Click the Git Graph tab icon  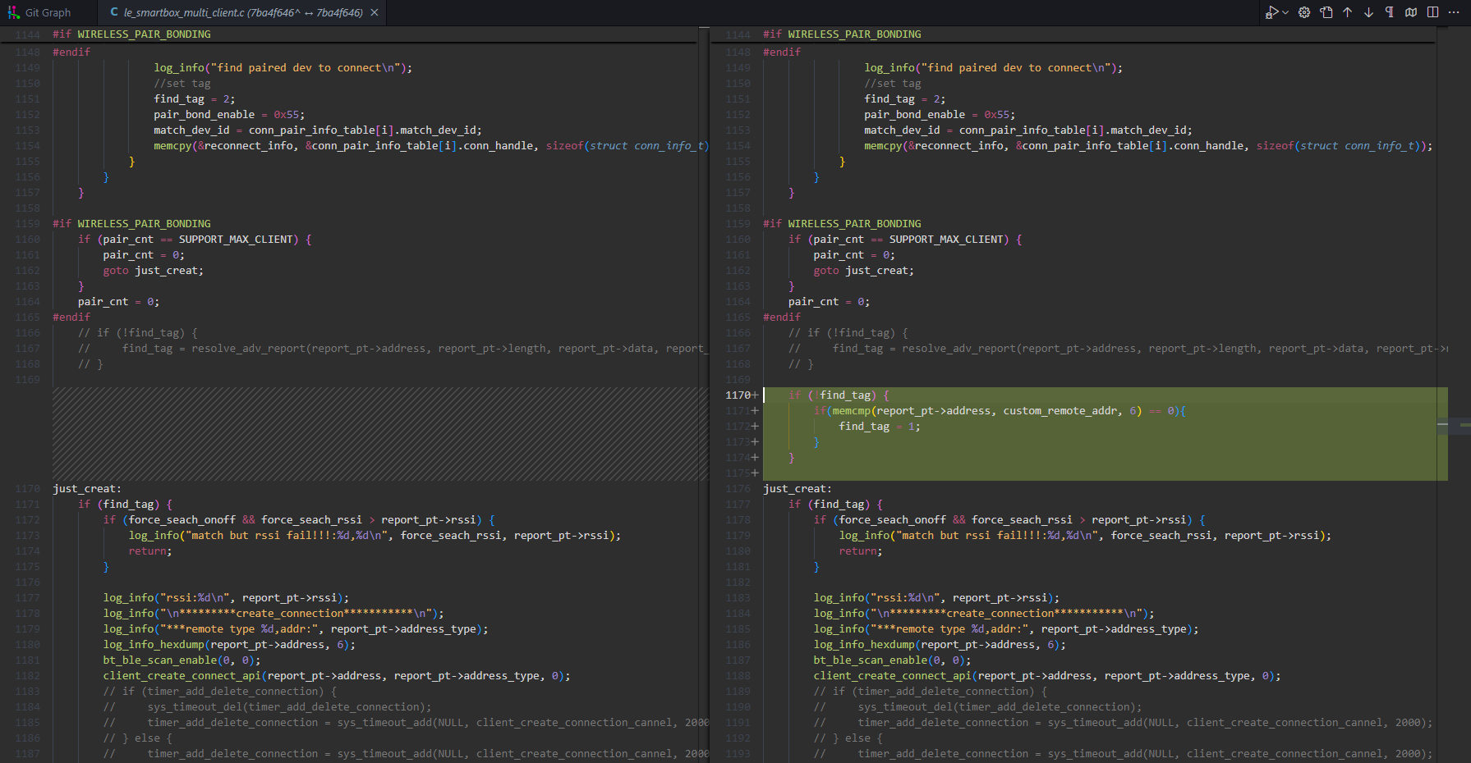14,12
